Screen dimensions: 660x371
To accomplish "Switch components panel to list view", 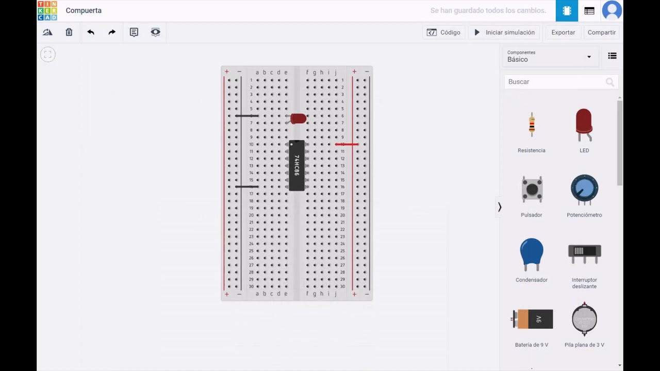I will pyautogui.click(x=612, y=56).
